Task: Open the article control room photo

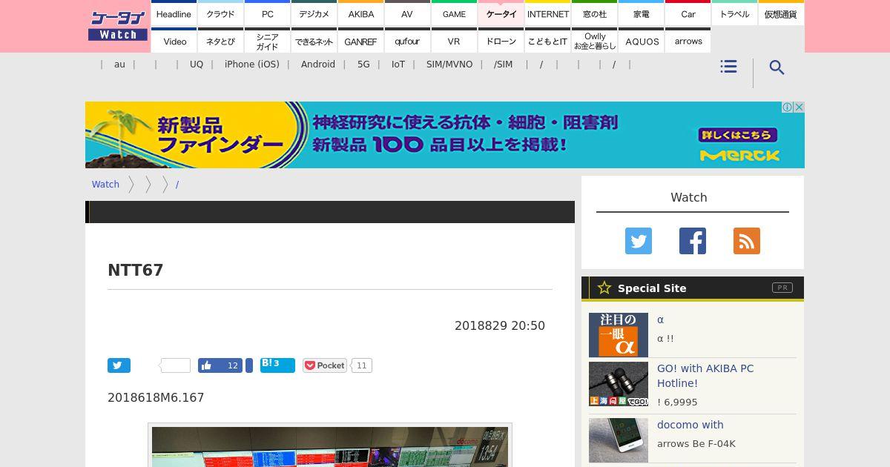Action: (x=330, y=446)
